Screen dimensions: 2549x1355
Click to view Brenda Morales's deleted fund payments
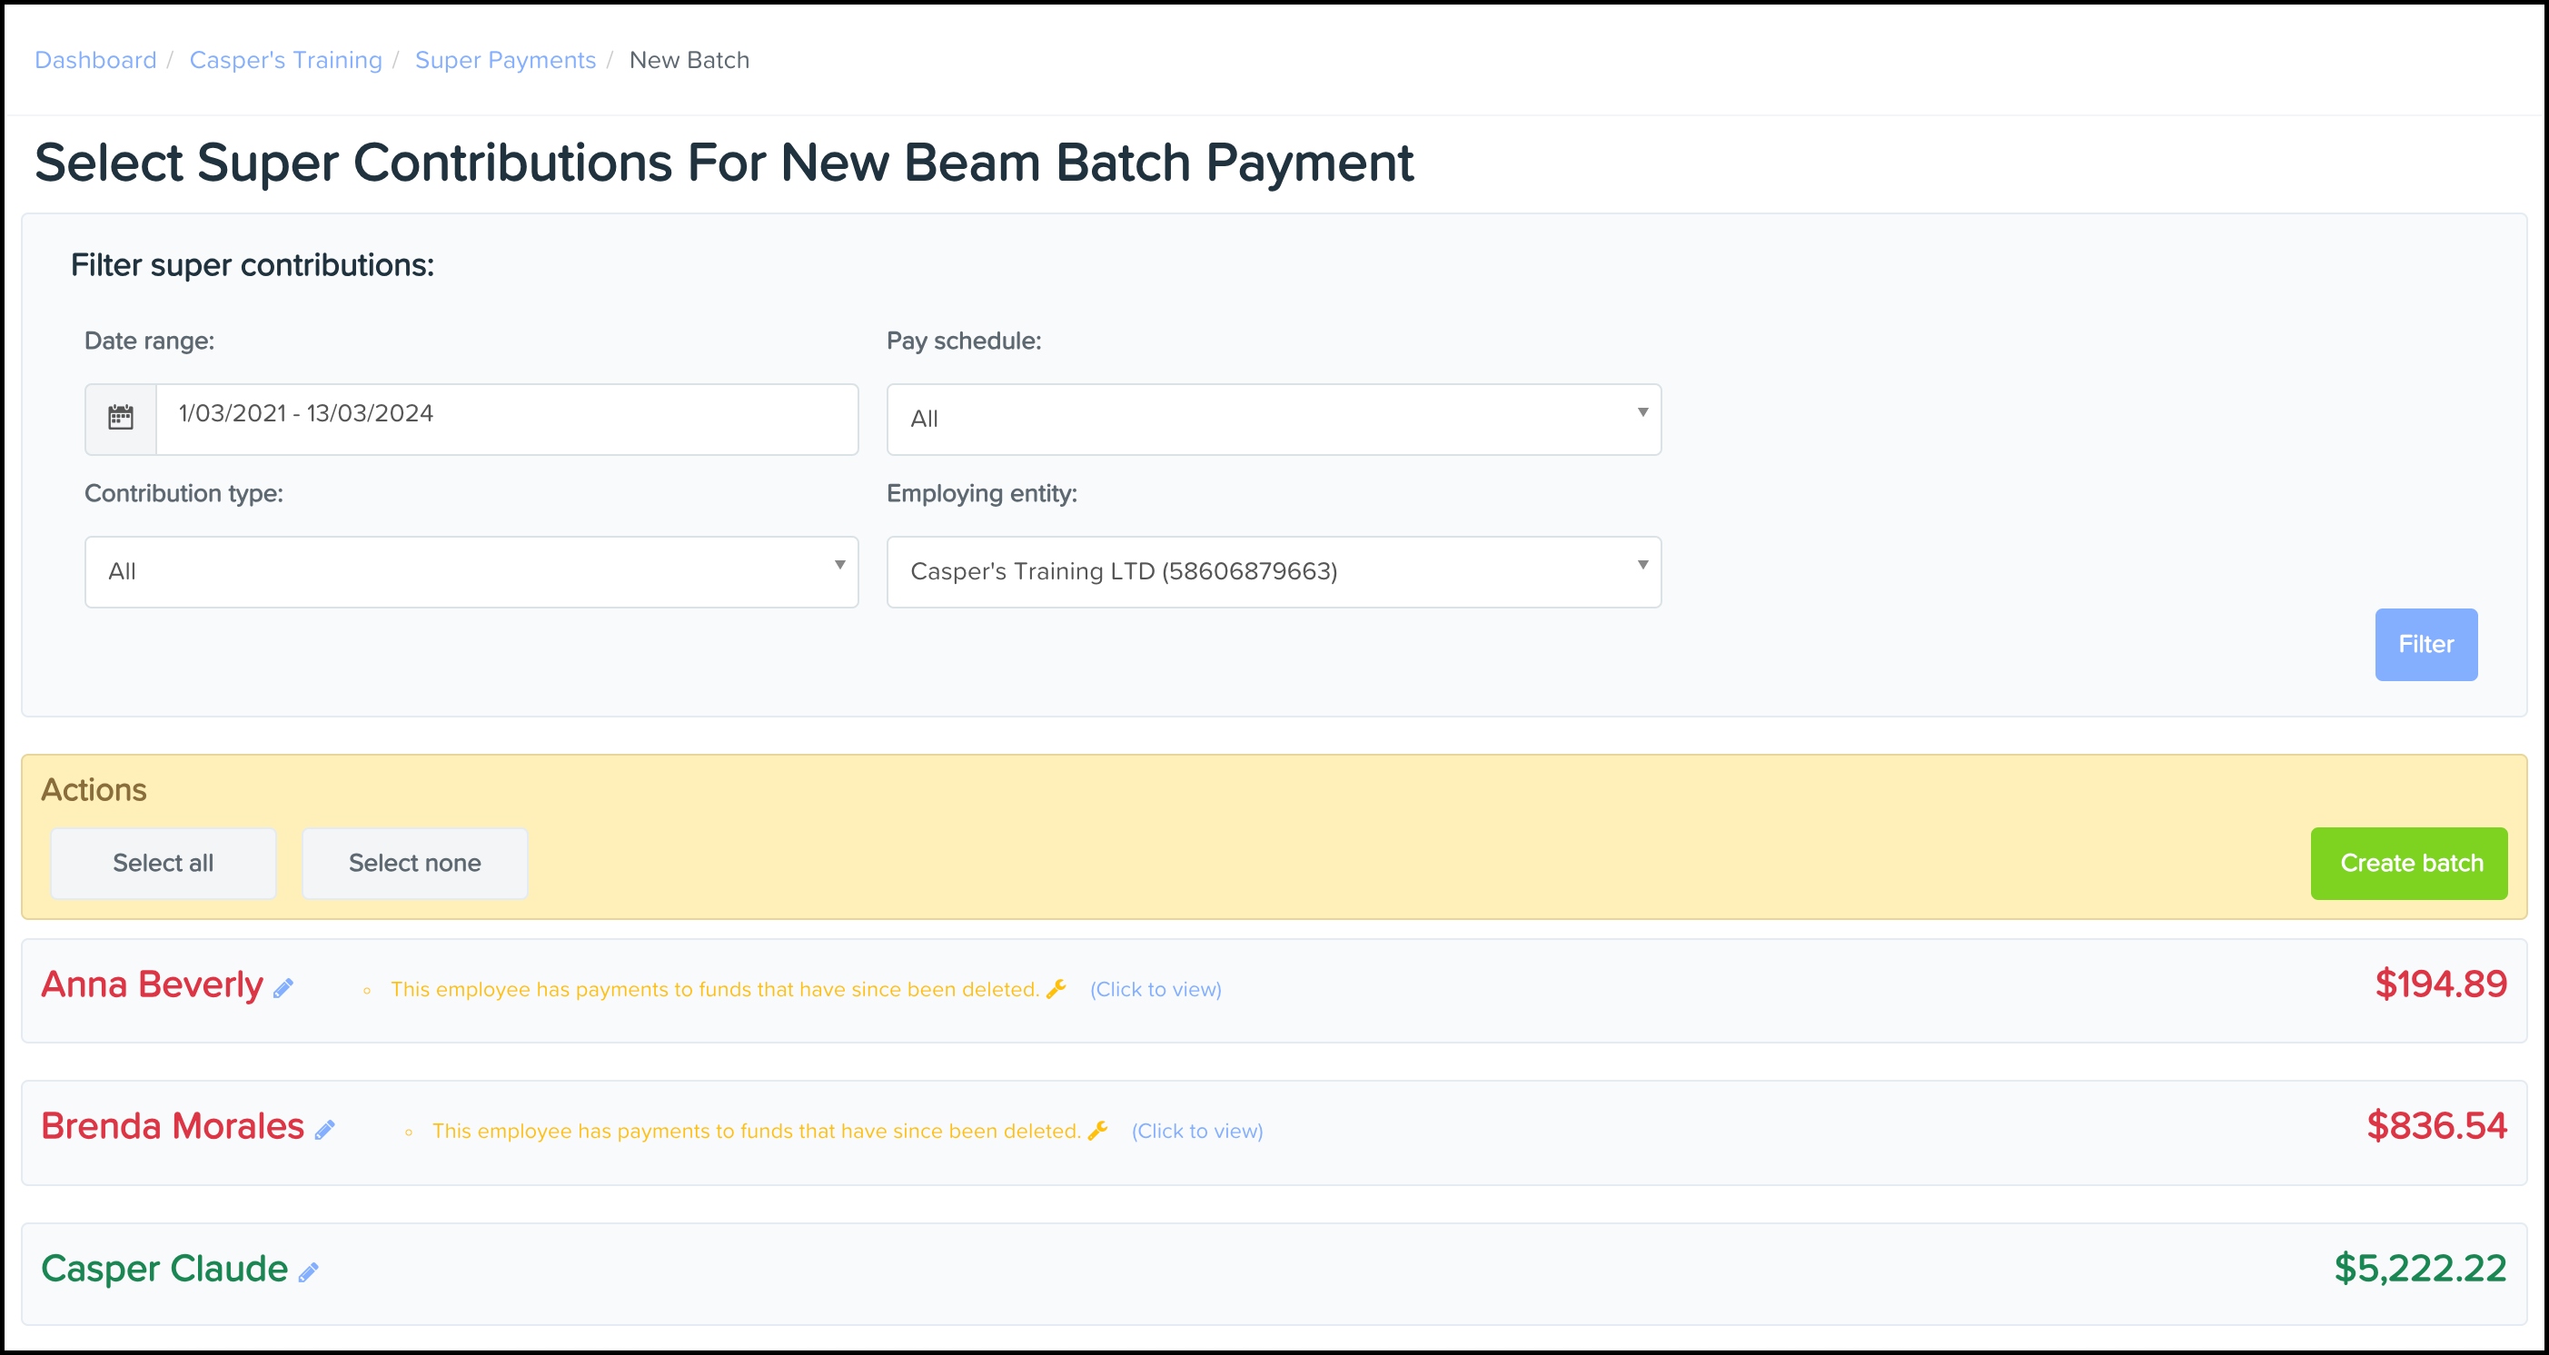click(x=1196, y=1131)
